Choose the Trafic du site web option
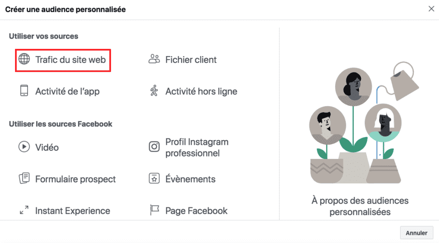This screenshot has height=243, width=439. tap(70, 60)
